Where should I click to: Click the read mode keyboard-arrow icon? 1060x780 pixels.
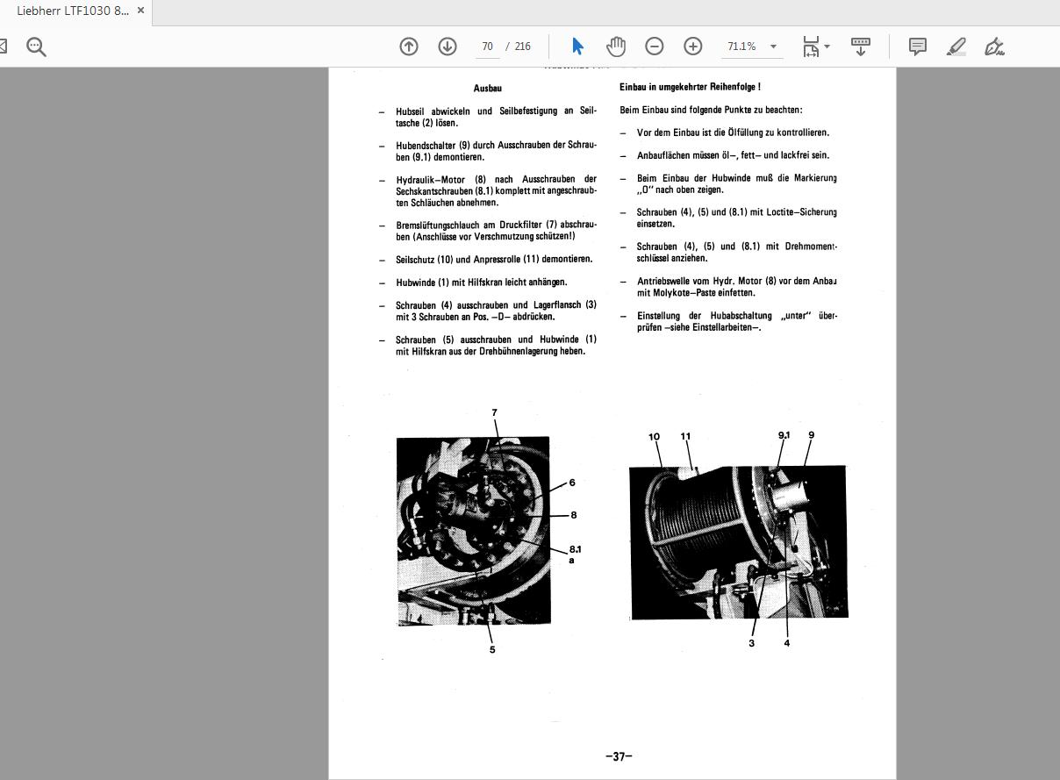click(x=861, y=47)
